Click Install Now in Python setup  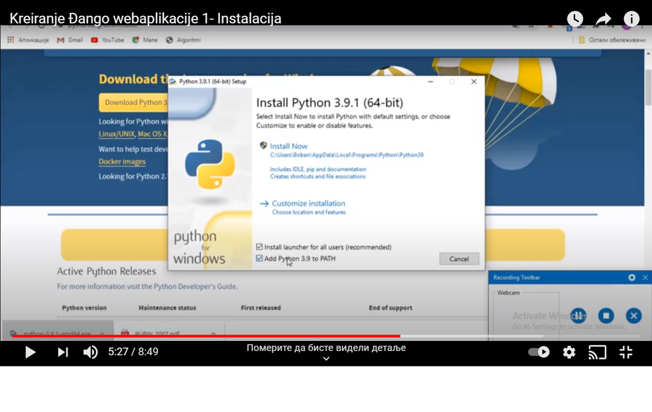pos(289,146)
